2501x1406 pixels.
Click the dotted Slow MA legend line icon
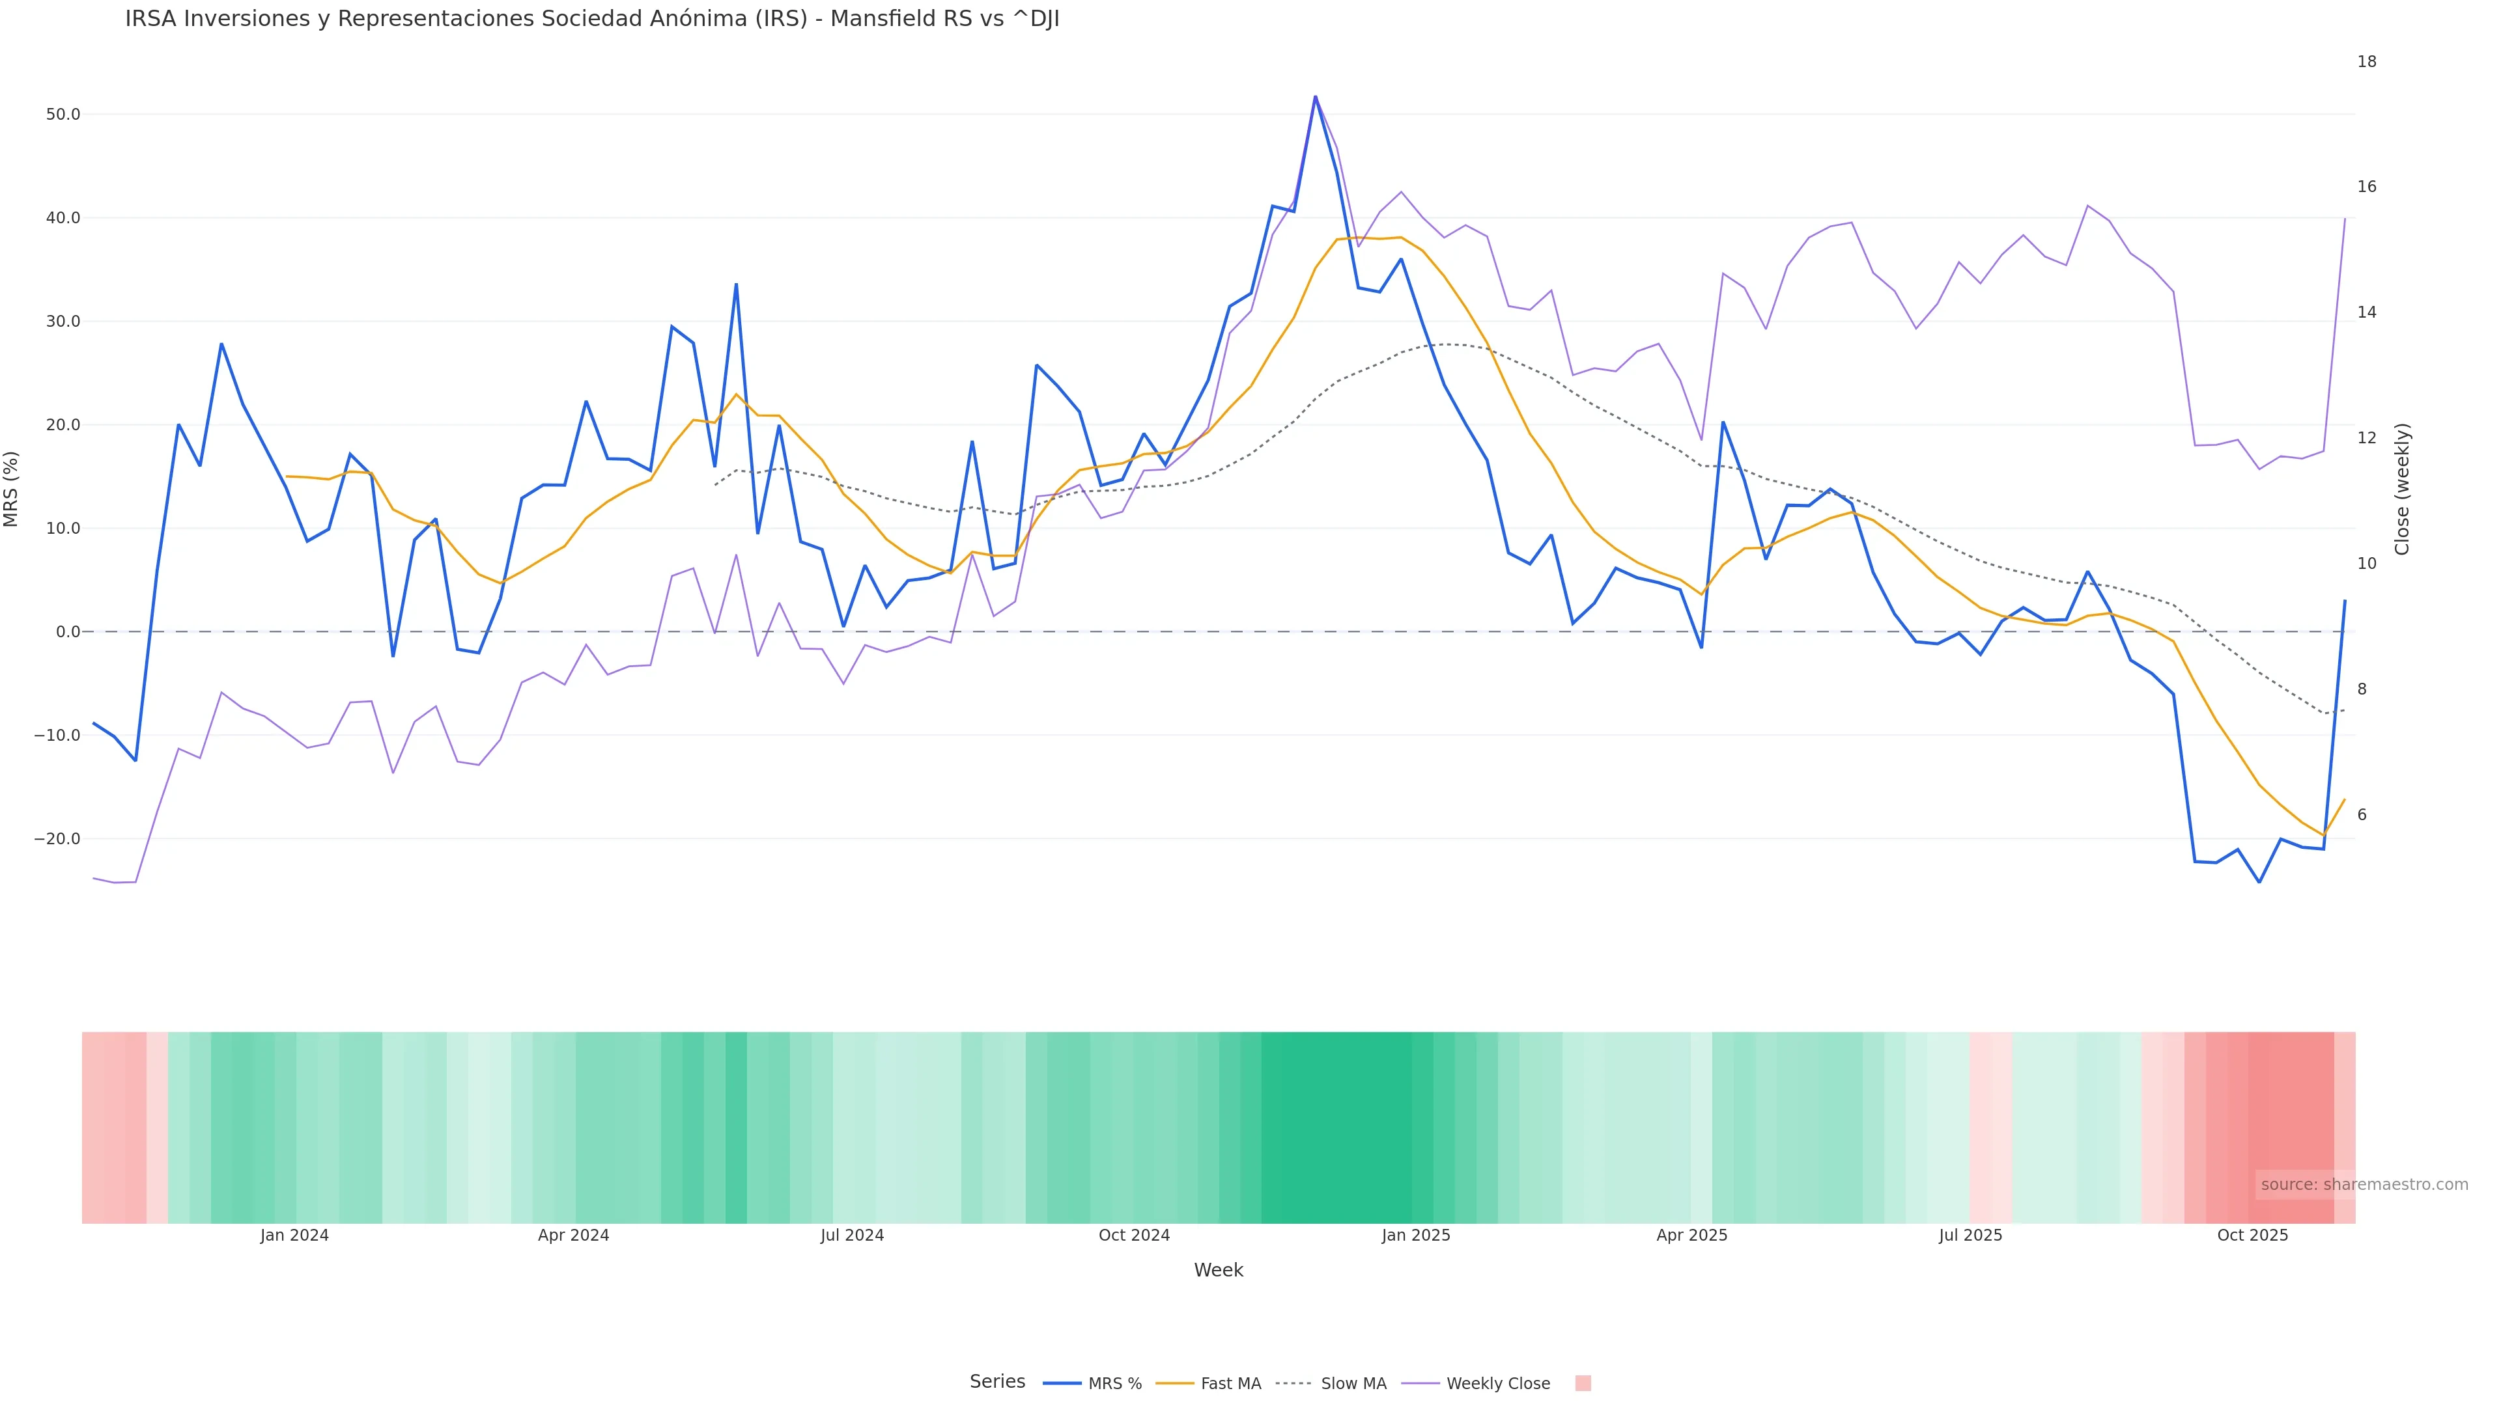coord(1293,1384)
